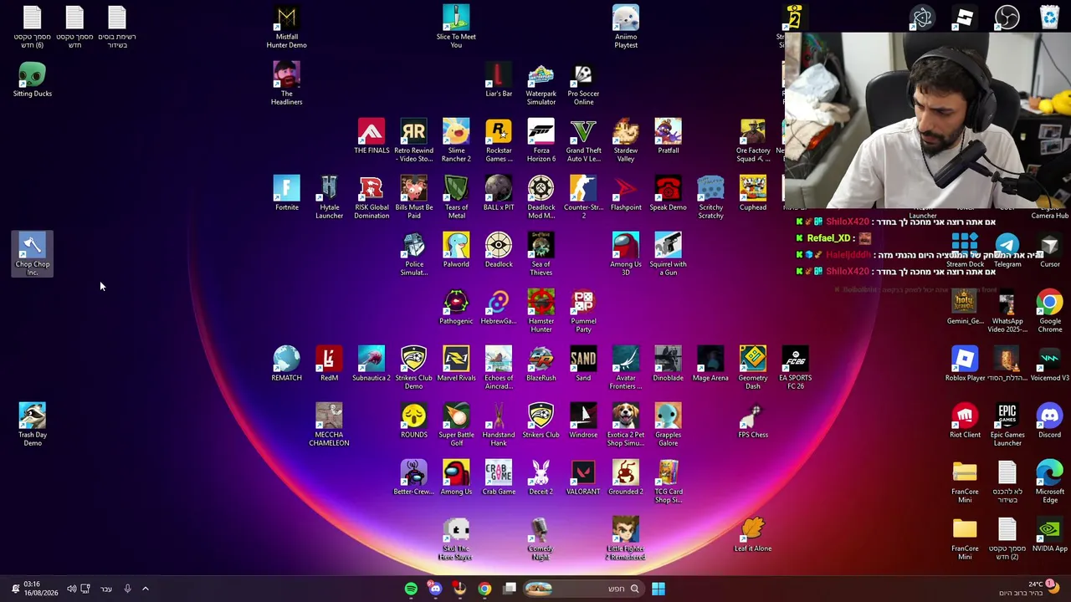Launch Epic Games Launcher shortcut

[1007, 425]
